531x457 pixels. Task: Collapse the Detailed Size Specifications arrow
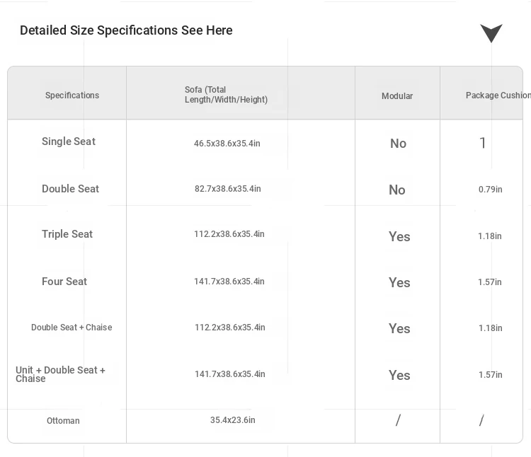(491, 33)
